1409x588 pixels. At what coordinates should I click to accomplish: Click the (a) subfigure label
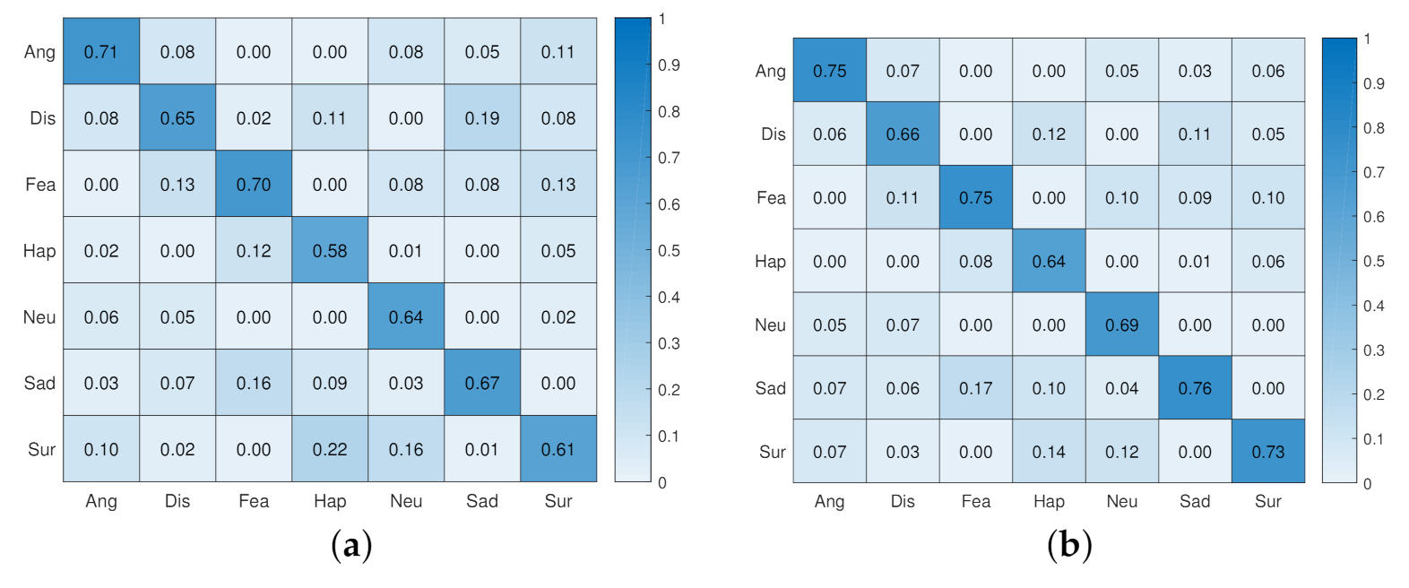(351, 544)
